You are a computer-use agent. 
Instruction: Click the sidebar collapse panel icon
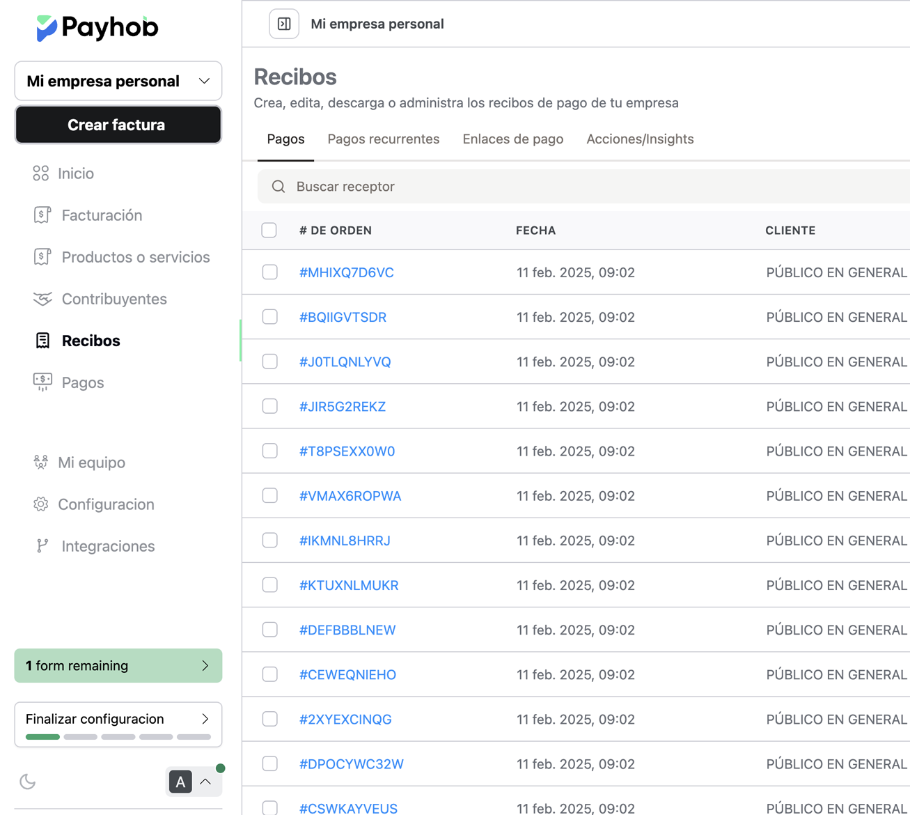tap(284, 24)
